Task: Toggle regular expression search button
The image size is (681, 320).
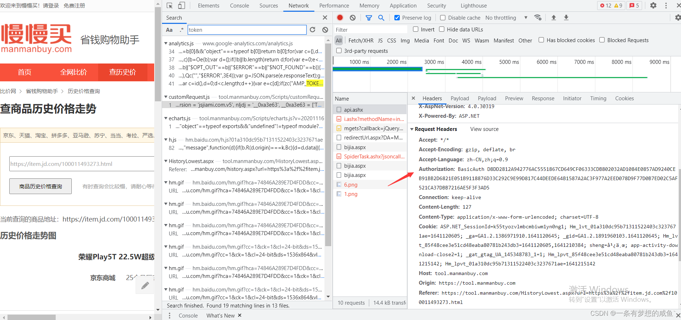Action: pos(182,30)
